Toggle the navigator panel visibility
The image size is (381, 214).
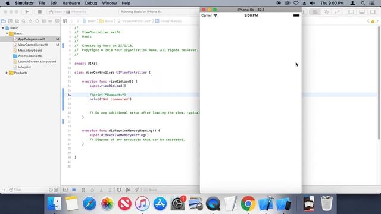pos(351,12)
